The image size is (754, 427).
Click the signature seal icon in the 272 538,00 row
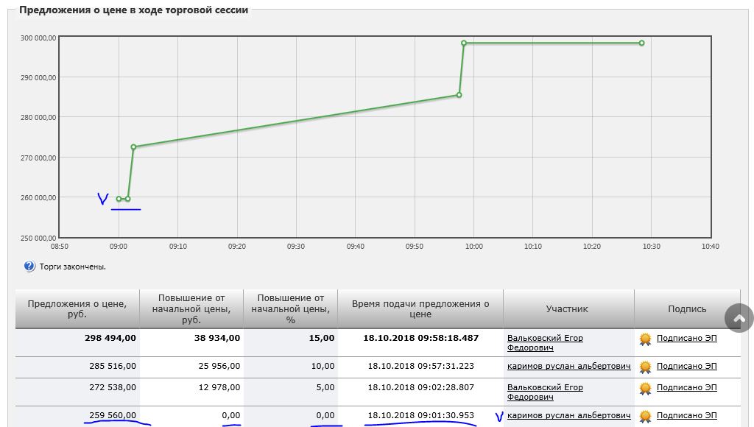pos(645,388)
